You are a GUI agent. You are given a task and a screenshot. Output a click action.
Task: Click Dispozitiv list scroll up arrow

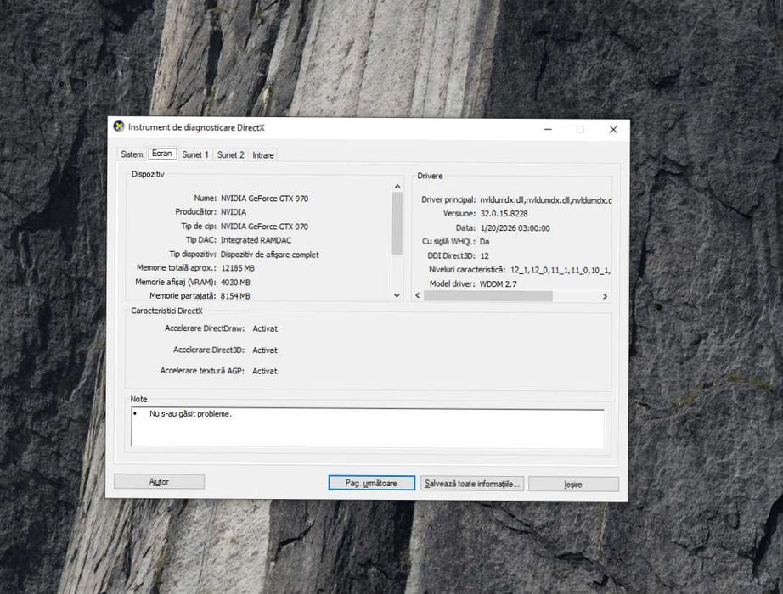coord(397,187)
